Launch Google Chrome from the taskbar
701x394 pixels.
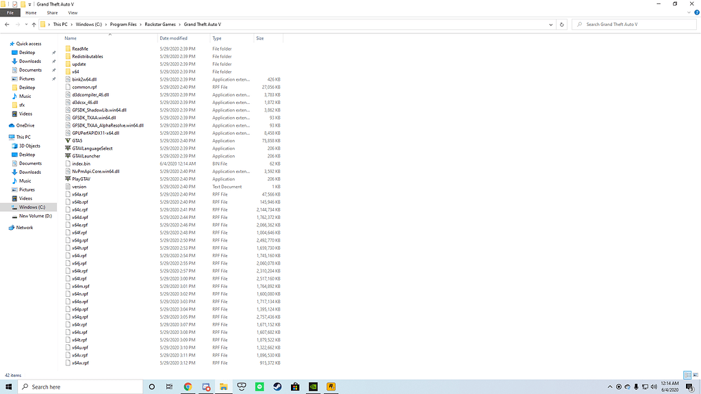[187, 386]
